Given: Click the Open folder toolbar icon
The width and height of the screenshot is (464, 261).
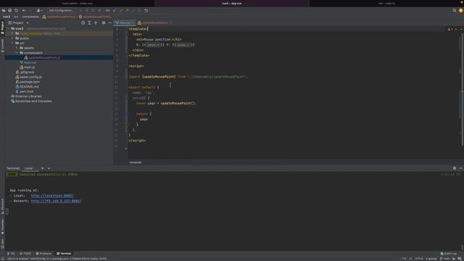Looking at the screenshot, I should [4, 10].
